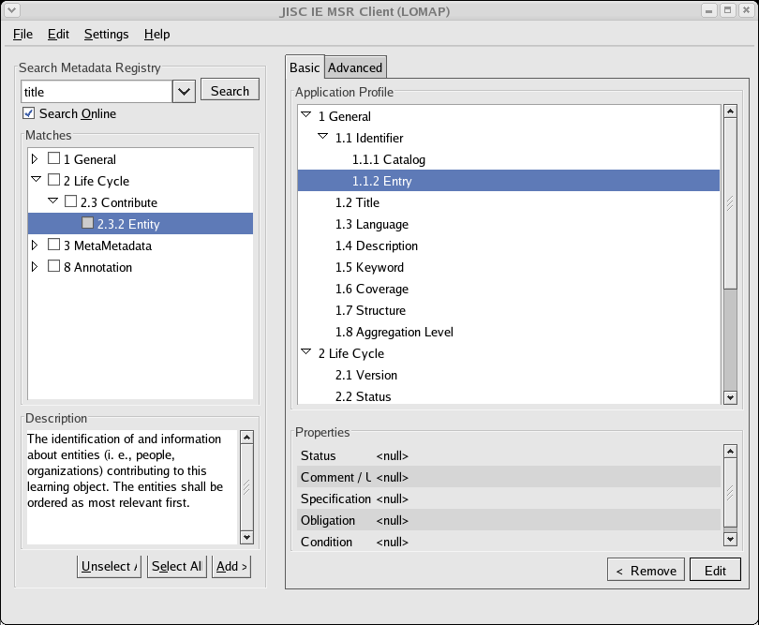Toggle the Search Online checkbox

click(28, 113)
